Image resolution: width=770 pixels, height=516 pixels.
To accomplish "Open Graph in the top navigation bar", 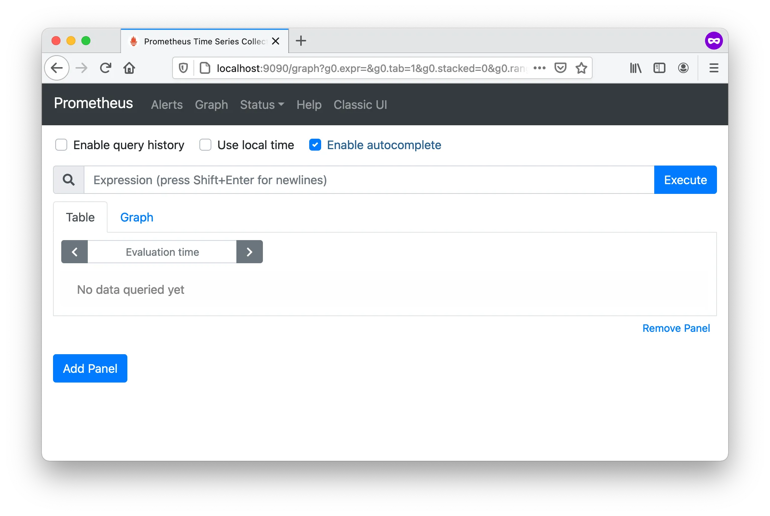I will point(211,105).
